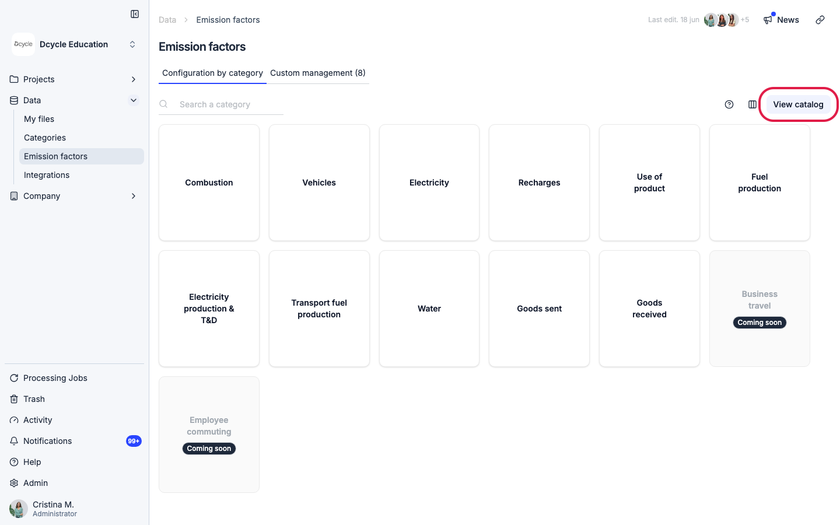Open the Use of product card
The image size is (840, 525).
pos(649,183)
